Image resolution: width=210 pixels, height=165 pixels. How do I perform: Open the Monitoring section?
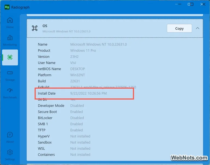coord(10,40)
